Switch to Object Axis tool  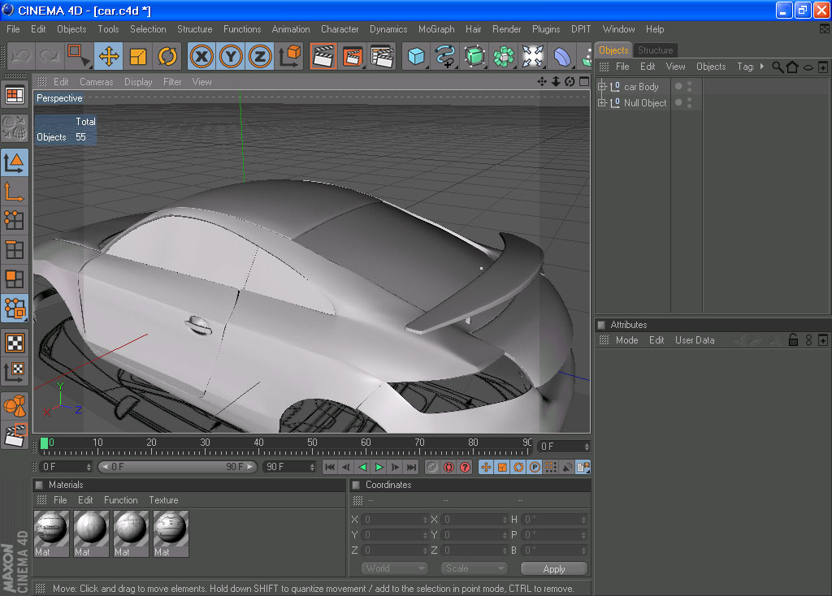point(15,192)
